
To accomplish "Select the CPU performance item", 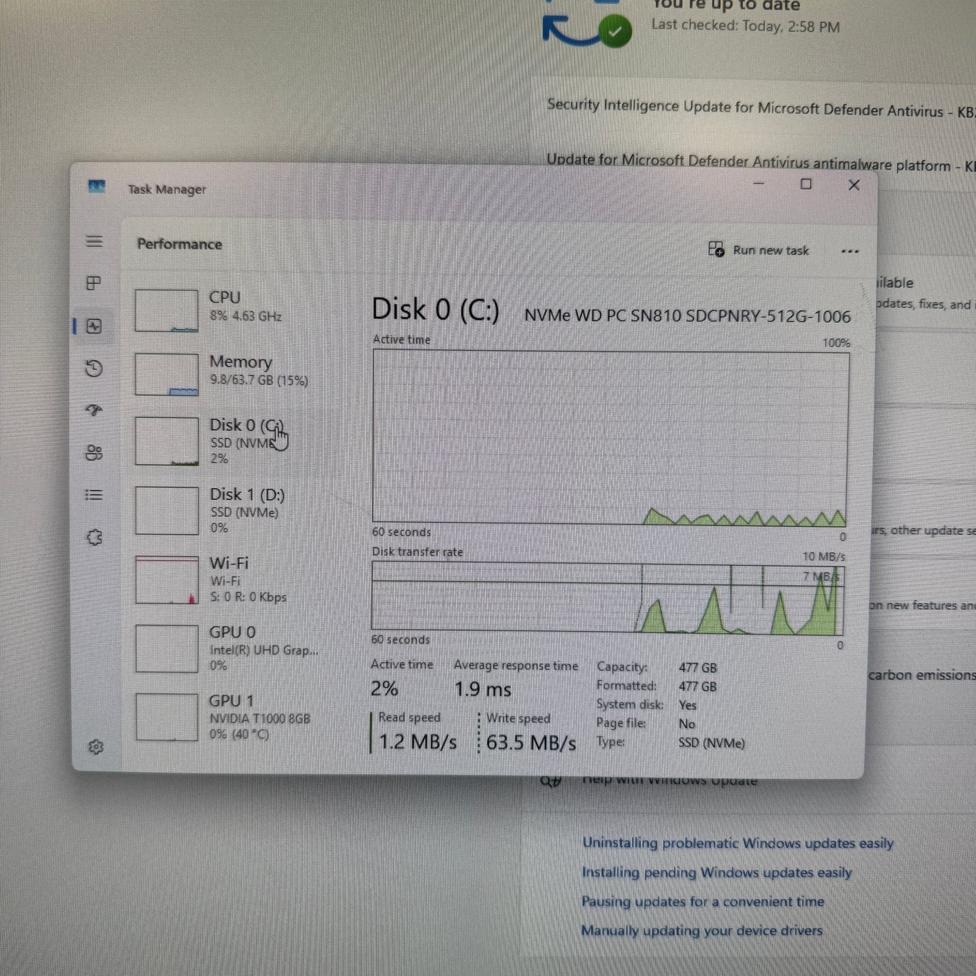I will [230, 309].
